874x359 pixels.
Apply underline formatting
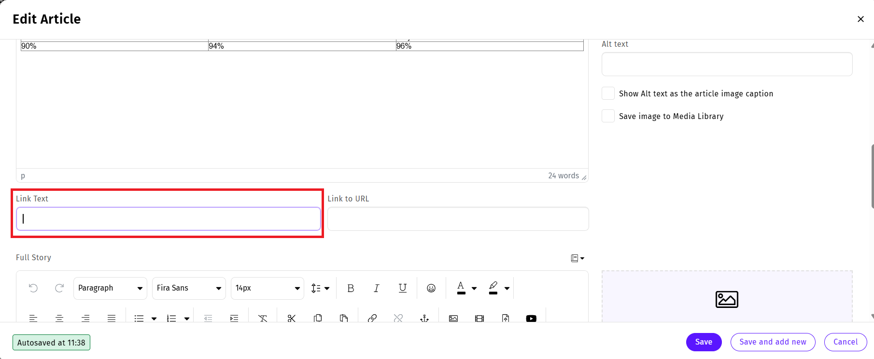pos(402,288)
